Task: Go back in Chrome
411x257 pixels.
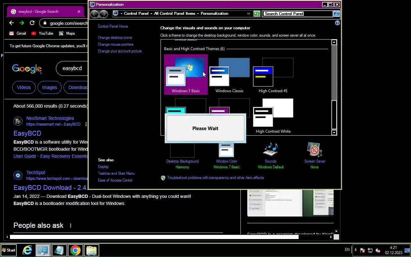Action: 12,23
